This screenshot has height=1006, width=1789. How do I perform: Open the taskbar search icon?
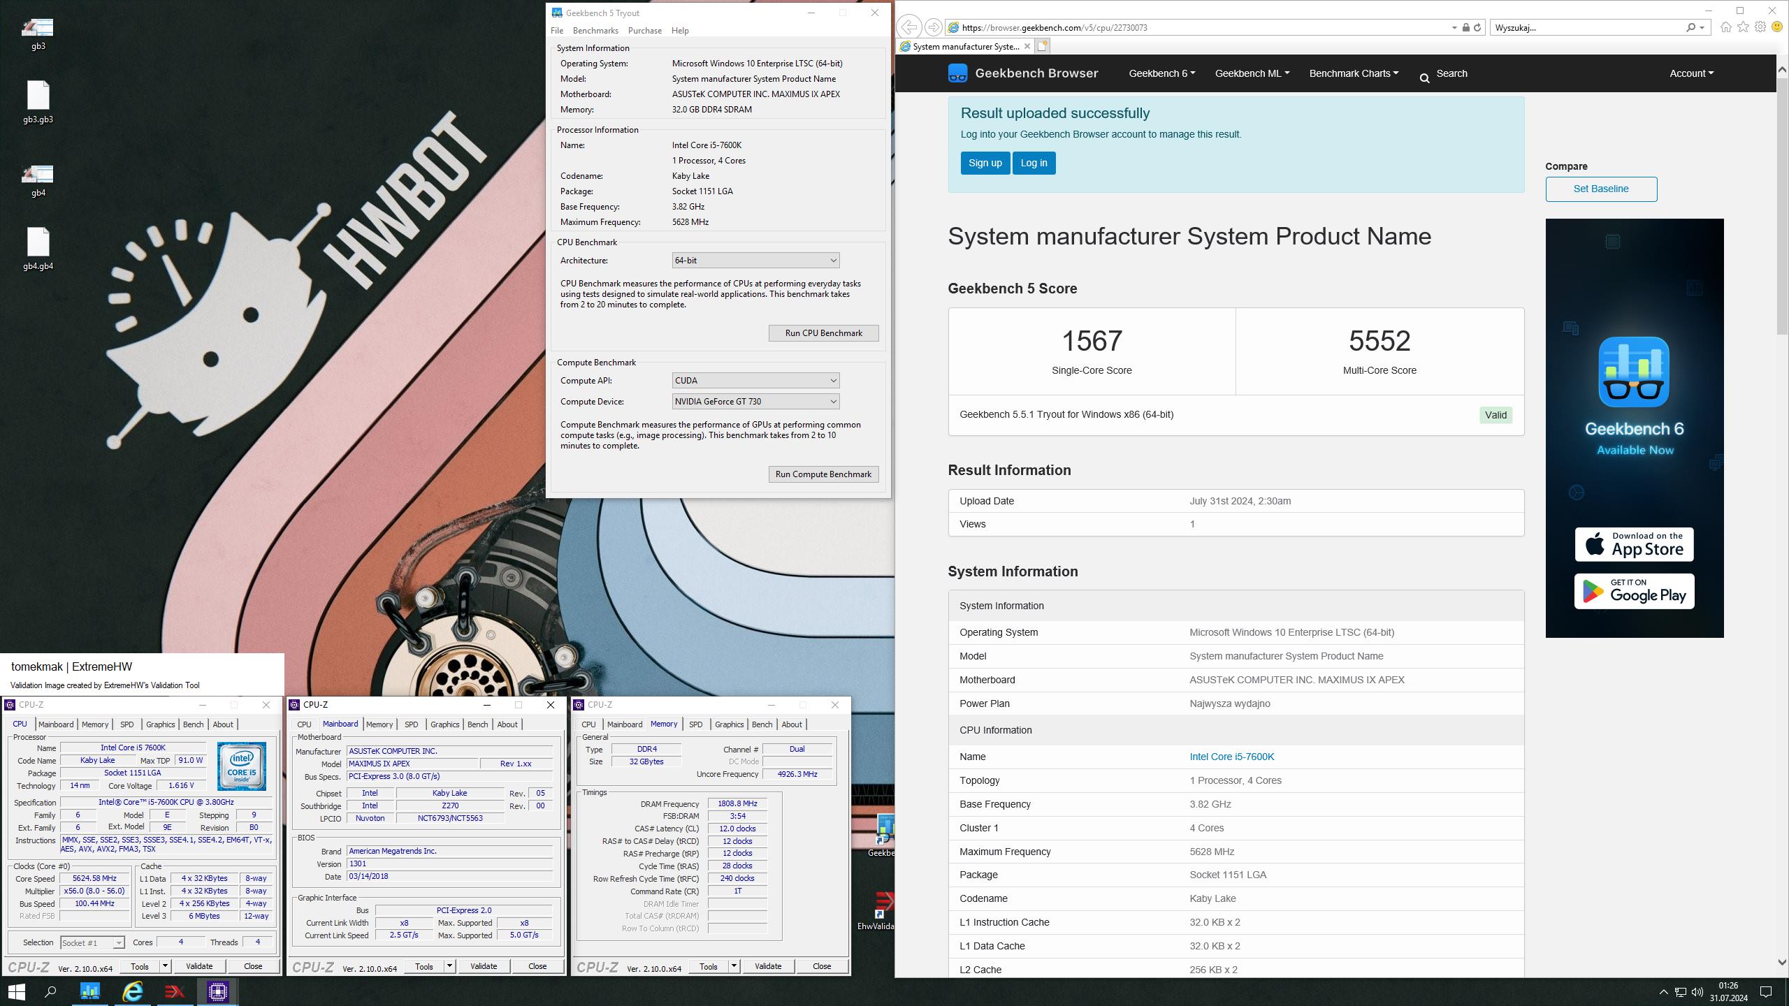coord(50,991)
